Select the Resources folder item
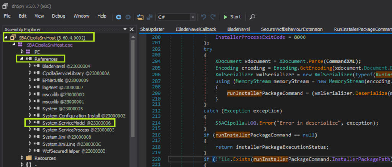 point(45,158)
